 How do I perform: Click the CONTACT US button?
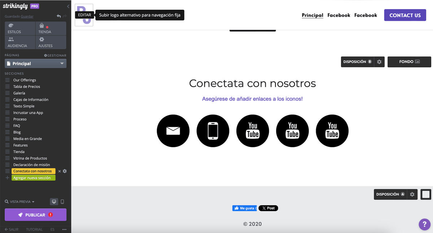(405, 15)
